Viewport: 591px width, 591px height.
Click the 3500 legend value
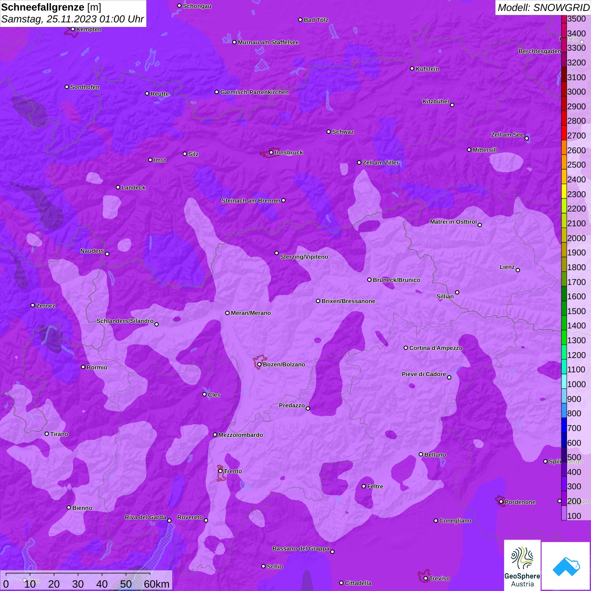click(577, 19)
